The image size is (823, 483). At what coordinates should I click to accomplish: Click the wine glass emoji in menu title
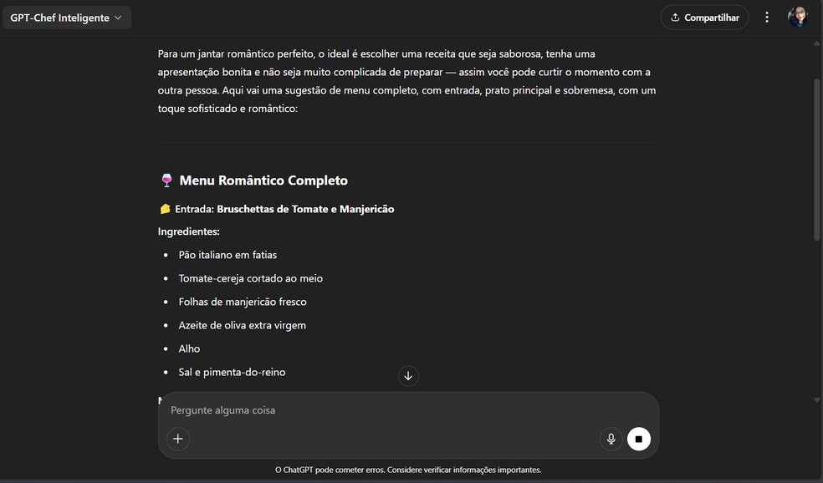coord(166,179)
